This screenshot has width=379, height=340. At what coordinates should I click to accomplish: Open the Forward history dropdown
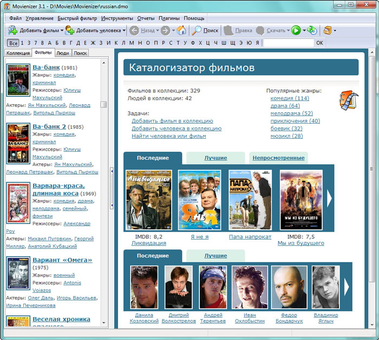tap(173, 30)
